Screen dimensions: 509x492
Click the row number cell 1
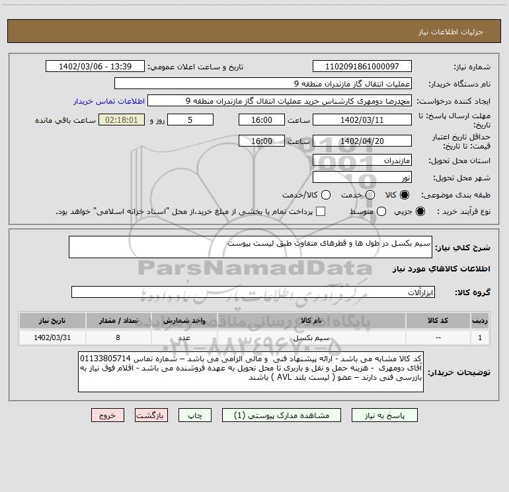pyautogui.click(x=480, y=337)
